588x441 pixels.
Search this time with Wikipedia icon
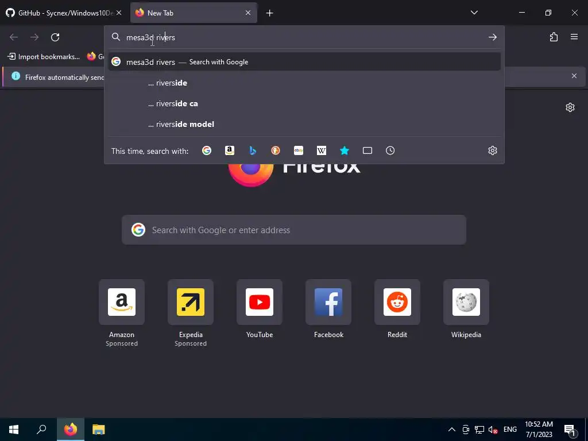(322, 150)
